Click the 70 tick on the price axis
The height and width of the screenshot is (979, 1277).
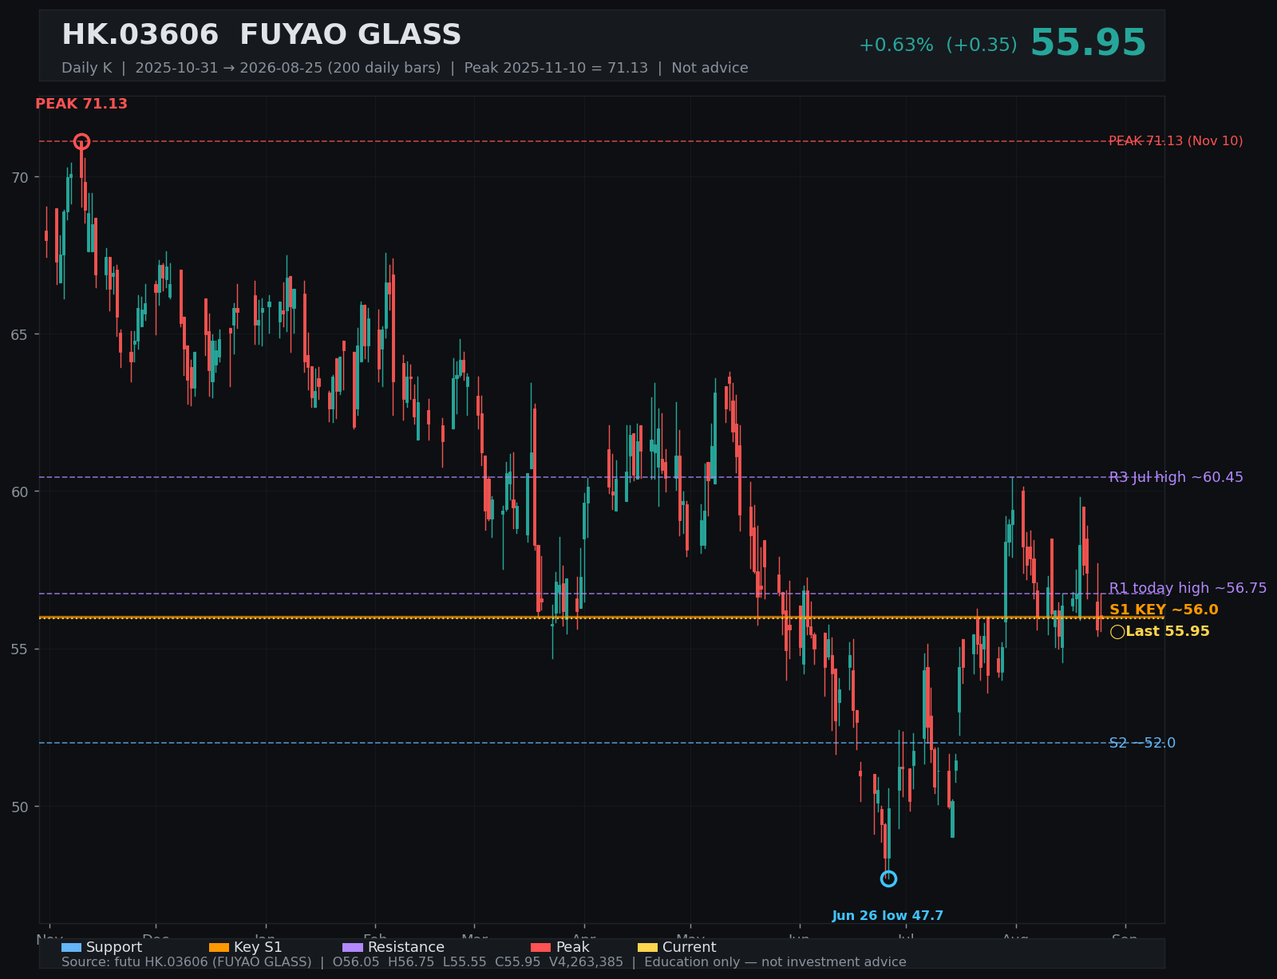click(x=18, y=177)
